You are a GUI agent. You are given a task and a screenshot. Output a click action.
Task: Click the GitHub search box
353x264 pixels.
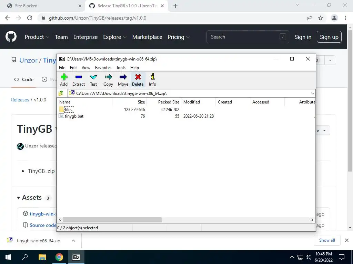(248, 37)
